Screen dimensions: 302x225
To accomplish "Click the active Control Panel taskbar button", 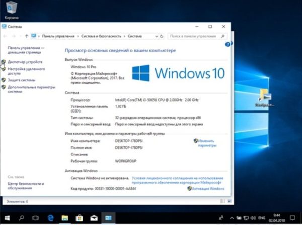I will (x=108, y=218).
